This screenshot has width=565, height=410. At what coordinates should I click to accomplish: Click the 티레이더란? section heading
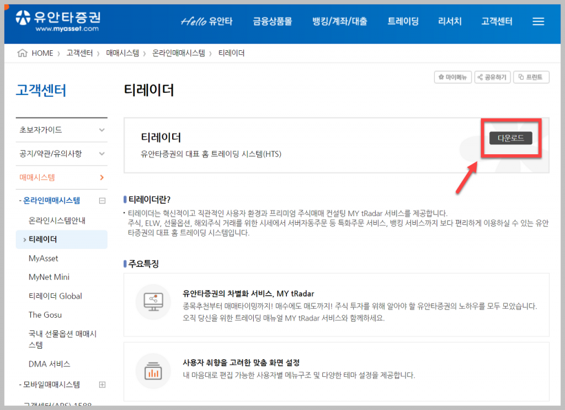(149, 199)
